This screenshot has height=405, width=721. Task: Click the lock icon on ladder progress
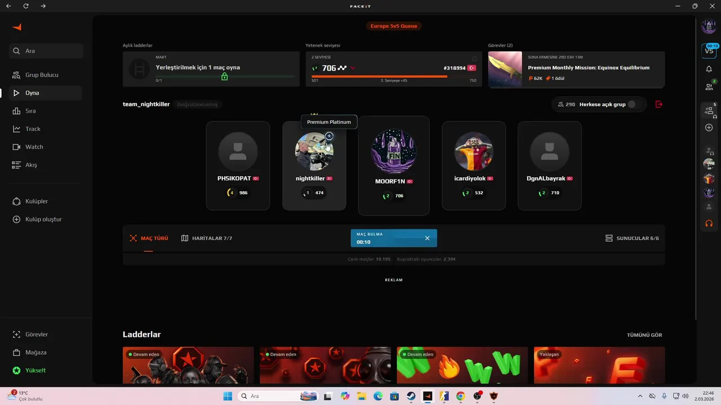tap(224, 76)
